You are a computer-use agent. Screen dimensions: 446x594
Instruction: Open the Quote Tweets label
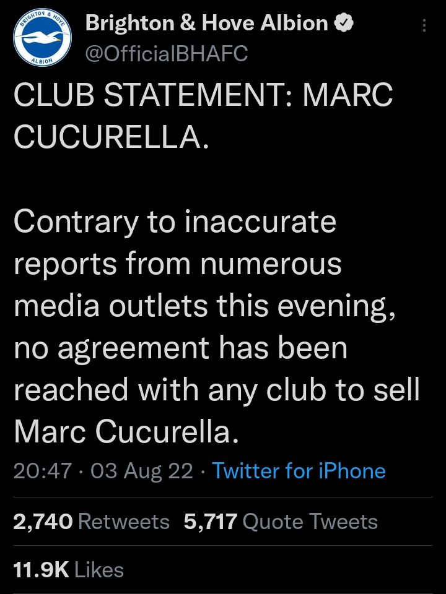[310, 522]
